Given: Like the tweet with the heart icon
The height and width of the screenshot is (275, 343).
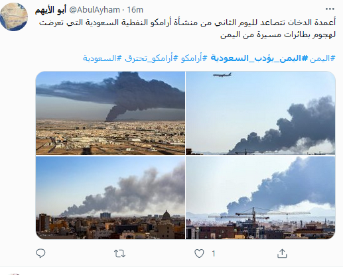Looking at the screenshot, I should click(x=199, y=253).
